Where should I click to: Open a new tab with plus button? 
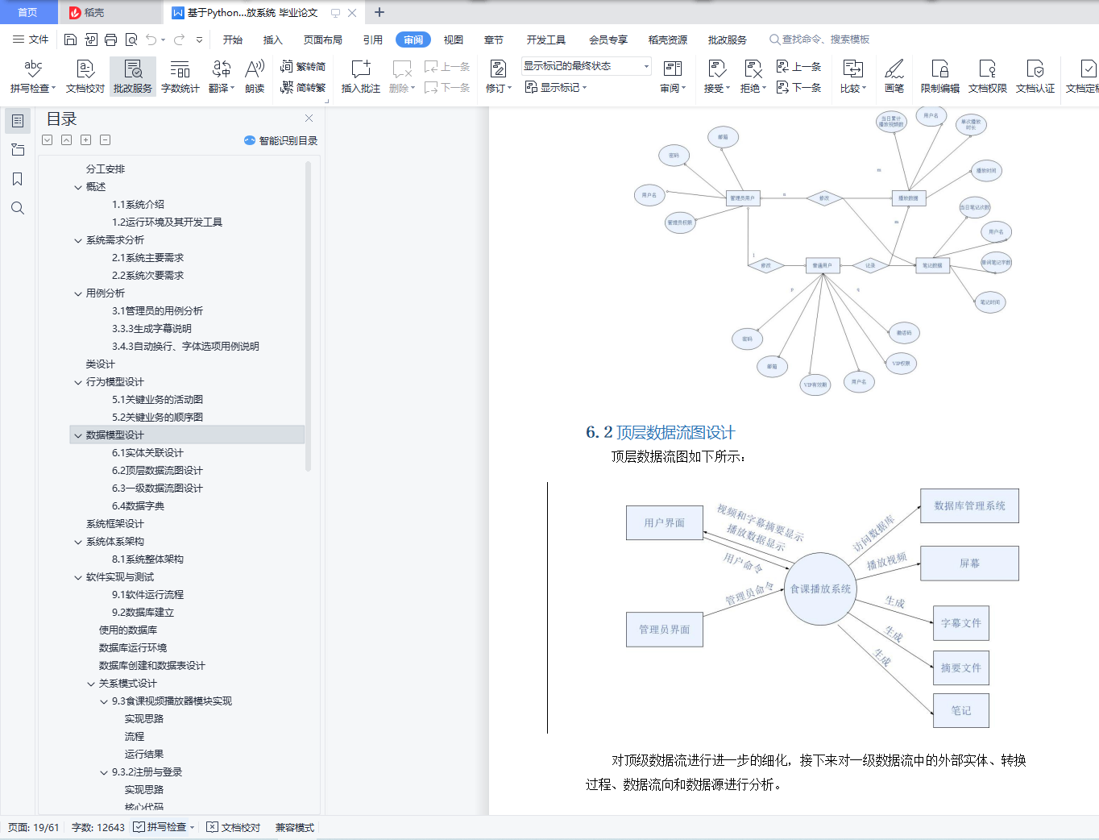coord(379,12)
